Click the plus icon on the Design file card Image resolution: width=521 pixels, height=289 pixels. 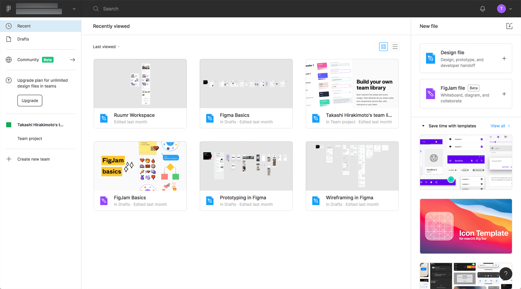pyautogui.click(x=504, y=58)
